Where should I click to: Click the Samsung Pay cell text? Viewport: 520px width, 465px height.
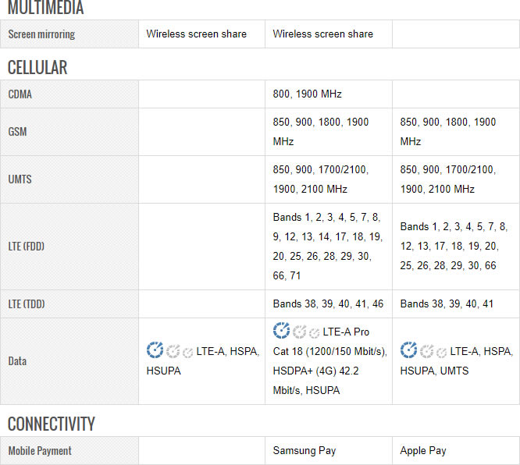305,451
